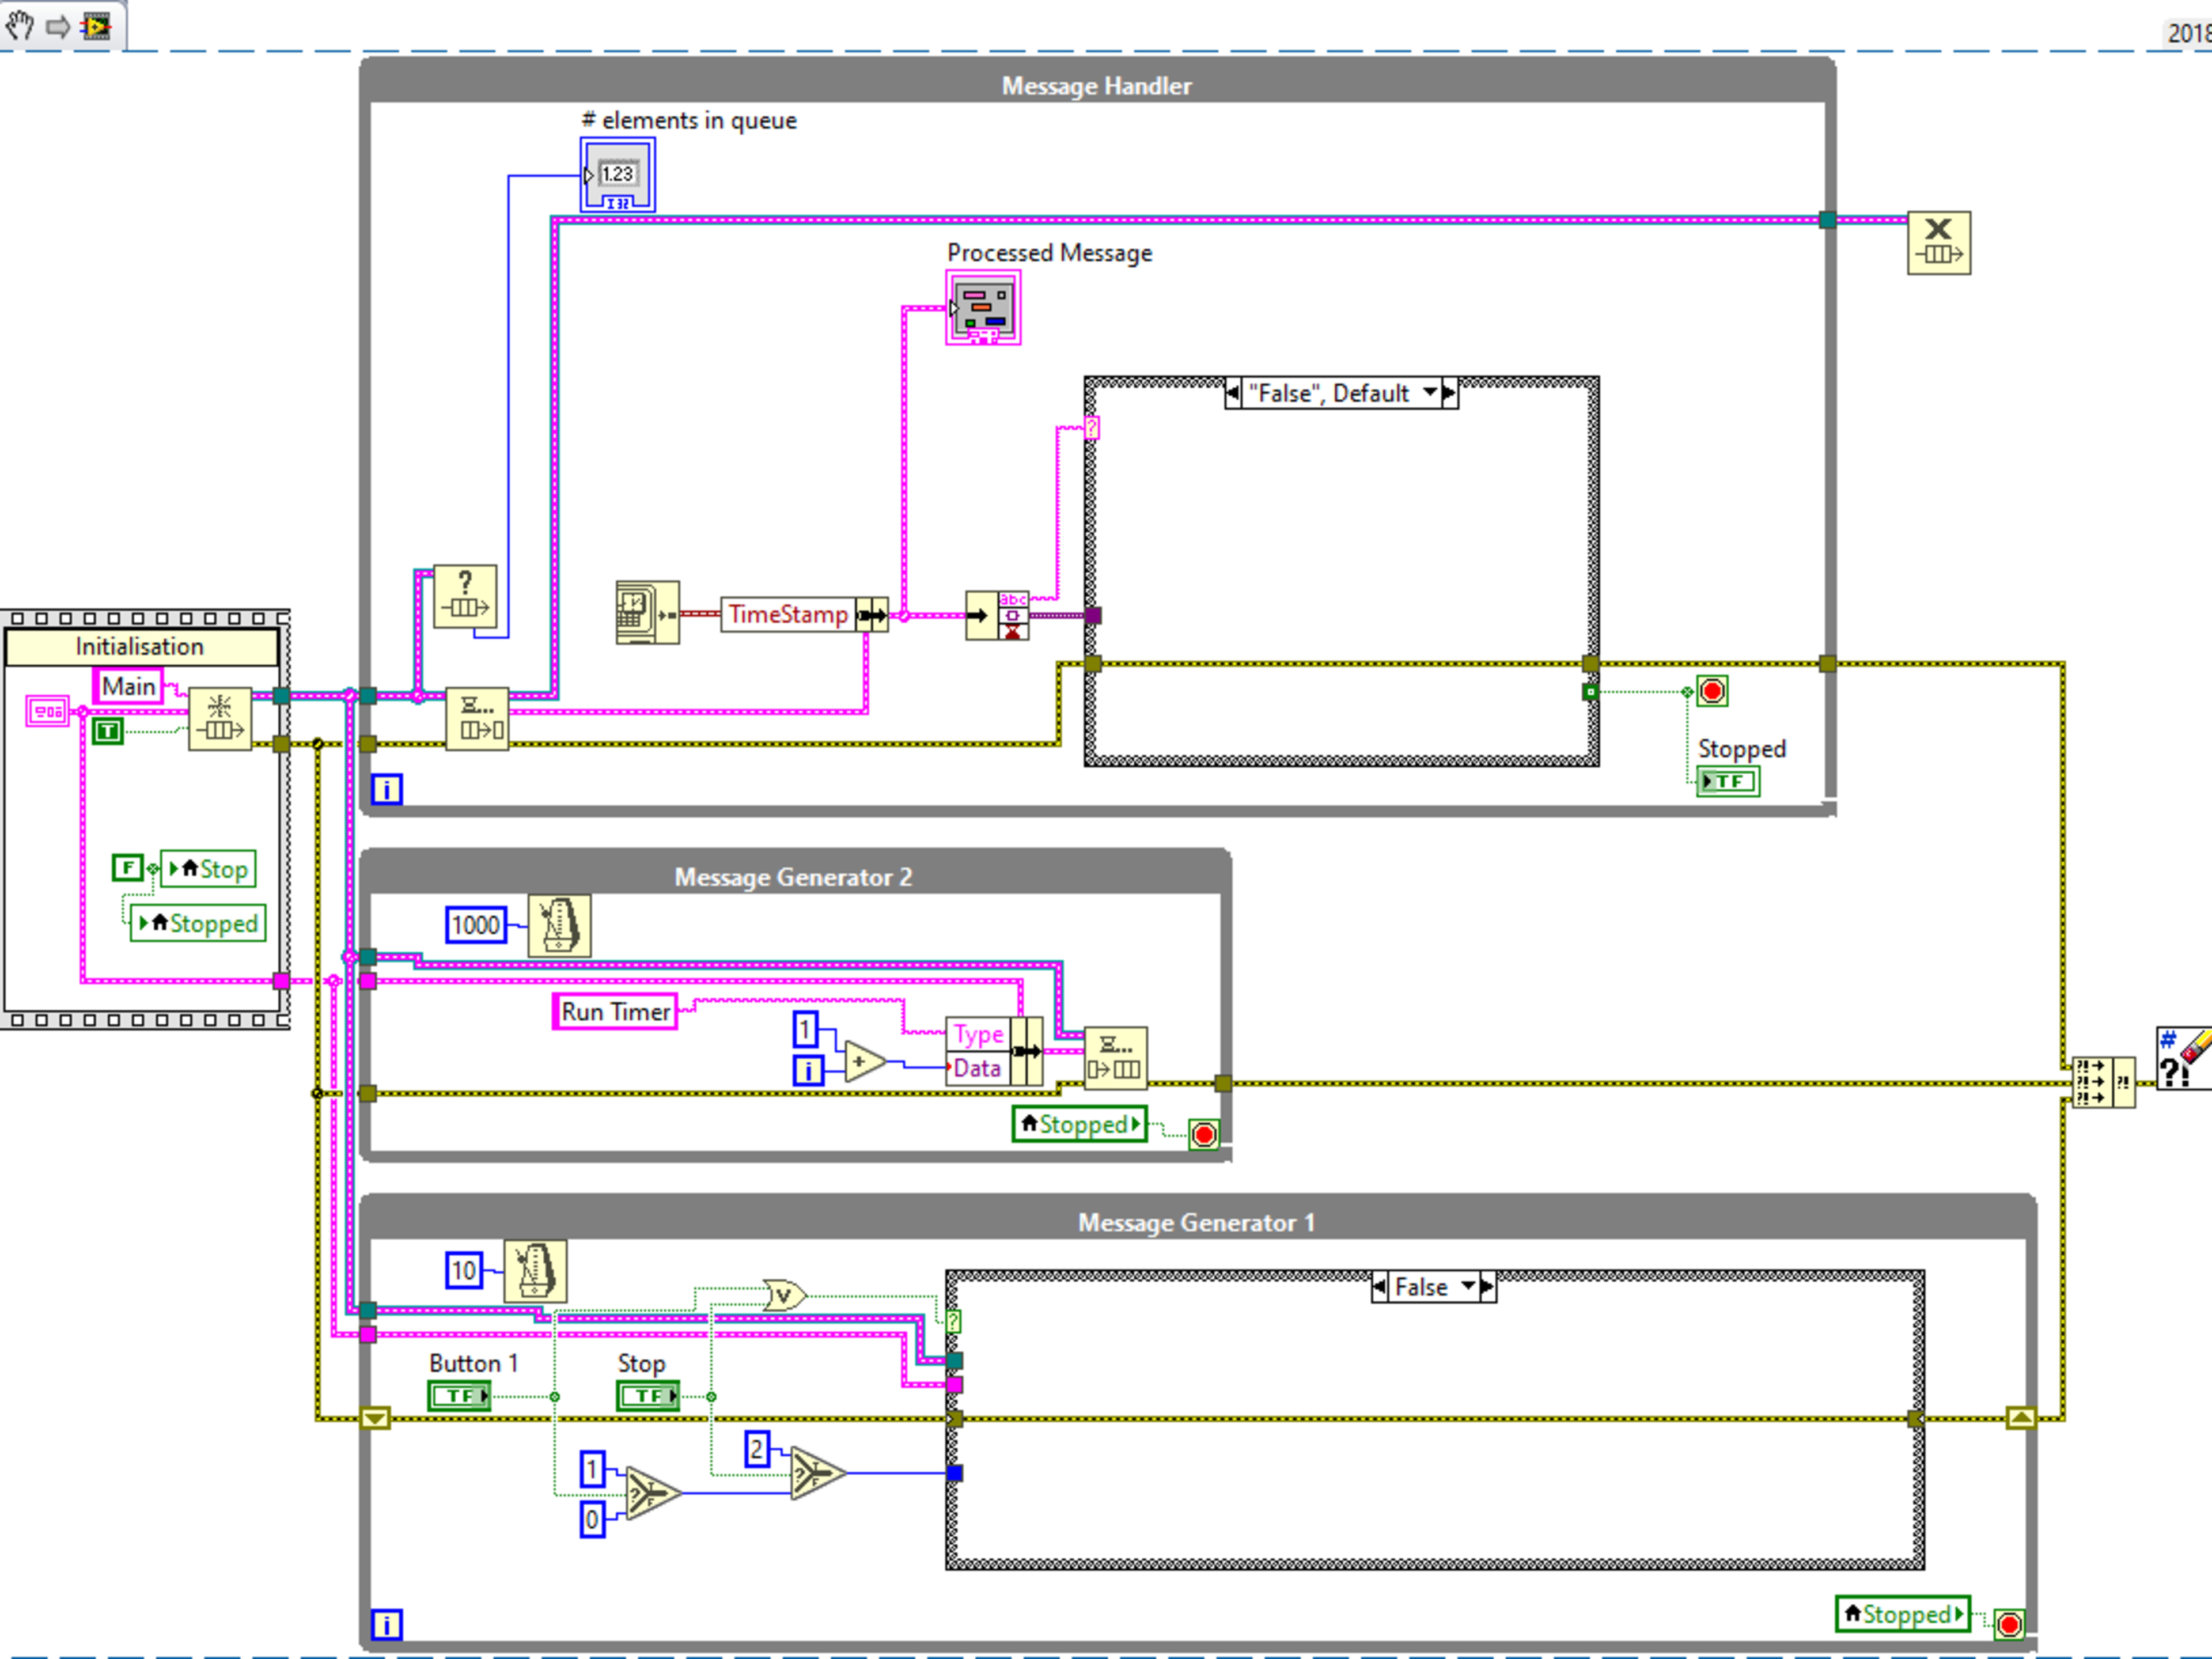2212x1659 pixels.
Task: Click the Button 1 boolean terminal
Action: pos(459,1395)
